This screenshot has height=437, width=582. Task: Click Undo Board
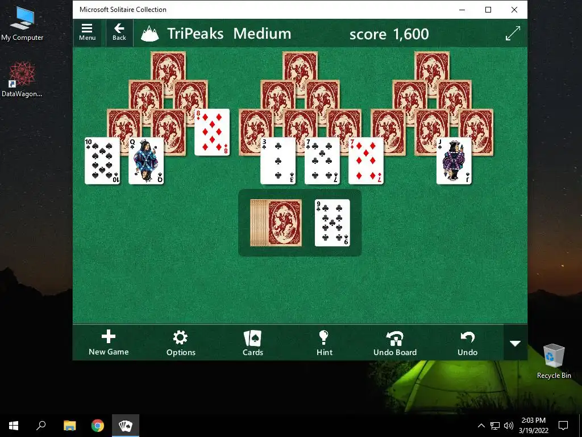(395, 343)
